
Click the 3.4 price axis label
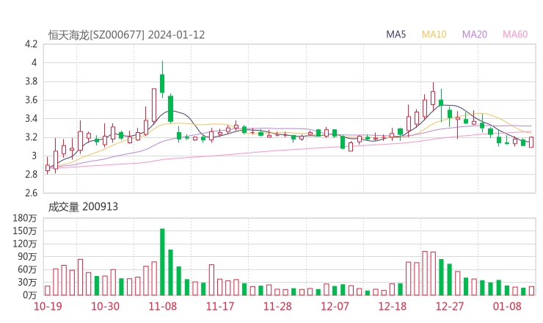pyautogui.click(x=31, y=119)
